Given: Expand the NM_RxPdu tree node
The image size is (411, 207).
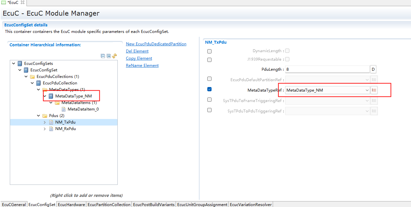Looking at the screenshot, I should click(x=45, y=129).
